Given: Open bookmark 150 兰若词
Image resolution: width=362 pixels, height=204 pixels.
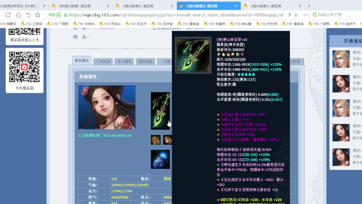Looking at the screenshot, I should tap(31, 24).
